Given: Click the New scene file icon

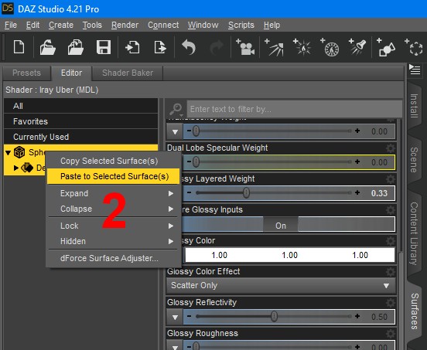Looking at the screenshot, I should (x=19, y=47).
